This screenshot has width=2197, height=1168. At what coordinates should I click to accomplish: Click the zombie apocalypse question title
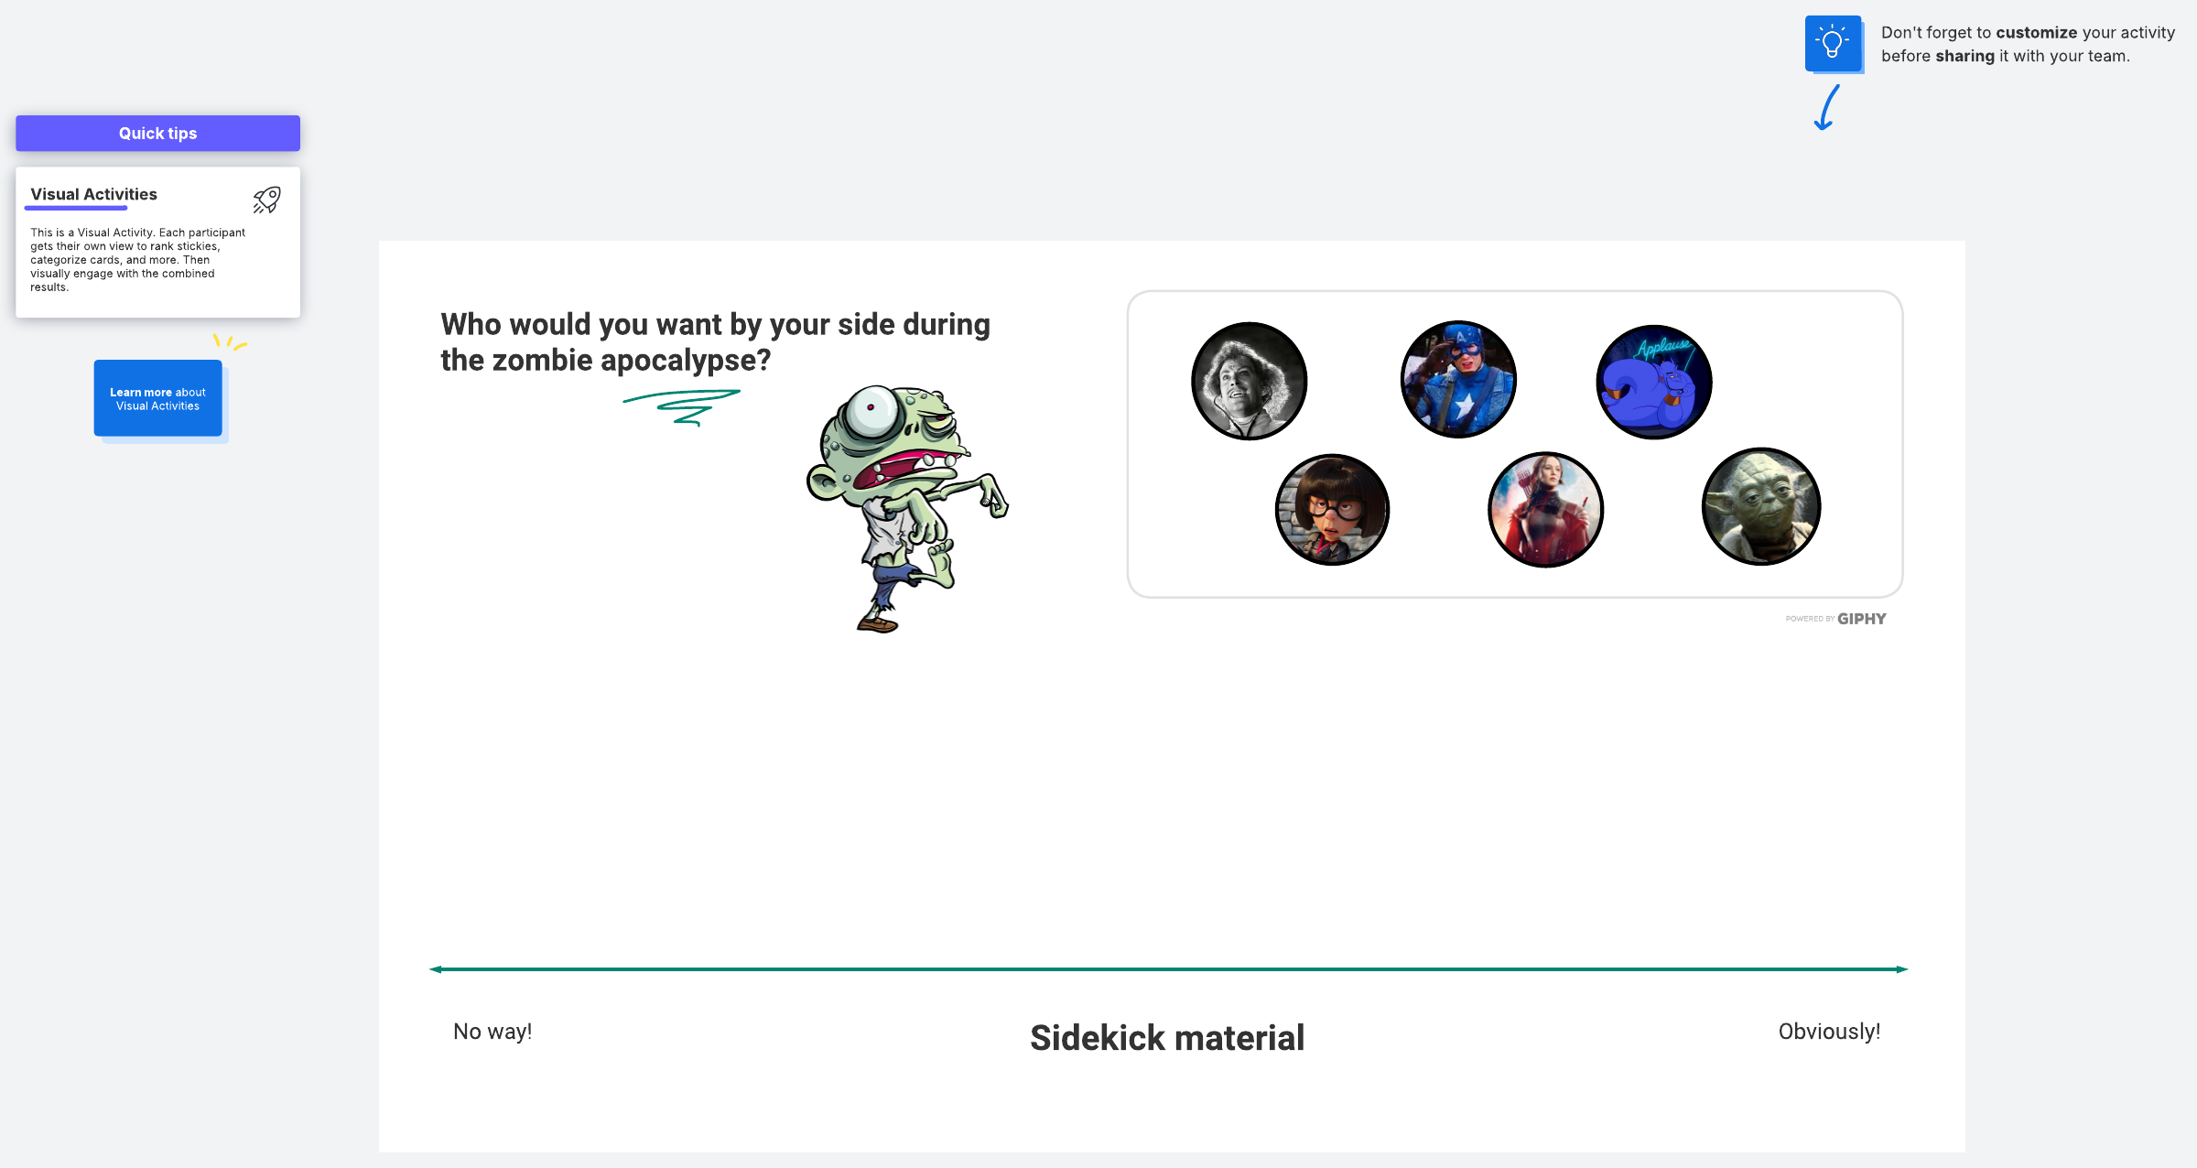click(715, 342)
